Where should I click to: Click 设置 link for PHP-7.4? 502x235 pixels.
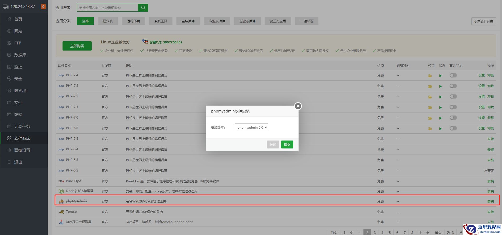482,75
